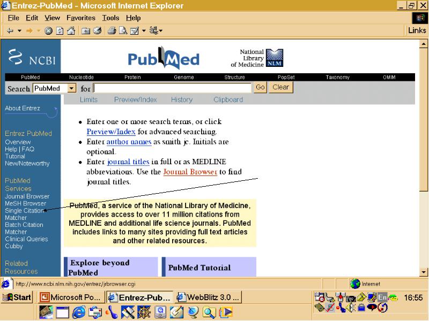This screenshot has height=321, width=429.
Task: Expand the Edit button dropdown arrow
Action: (144, 31)
